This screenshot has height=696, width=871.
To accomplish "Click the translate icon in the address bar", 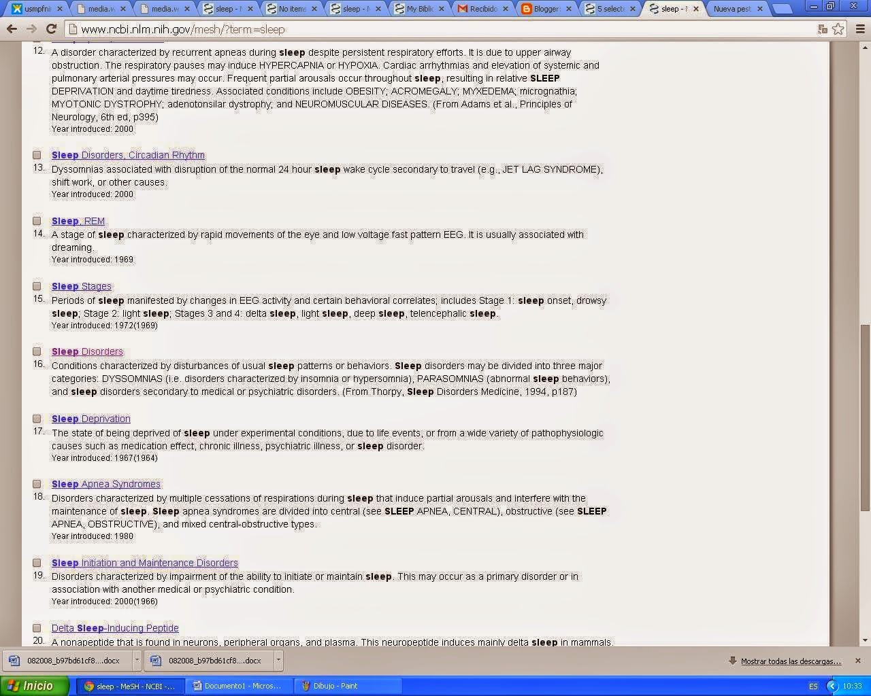I will pos(823,29).
